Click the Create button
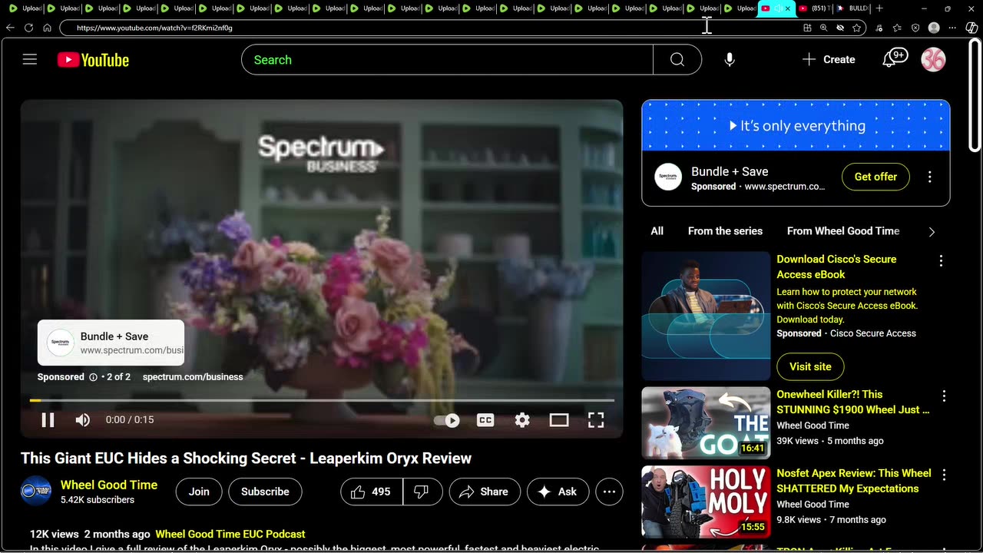 pos(829,59)
